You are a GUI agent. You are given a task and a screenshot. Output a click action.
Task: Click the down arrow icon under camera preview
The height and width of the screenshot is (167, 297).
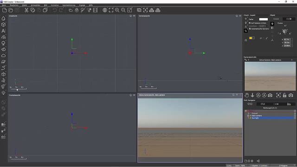point(252,95)
